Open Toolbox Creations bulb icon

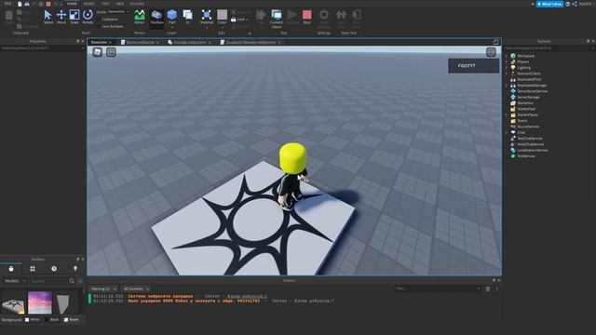[x=75, y=269]
